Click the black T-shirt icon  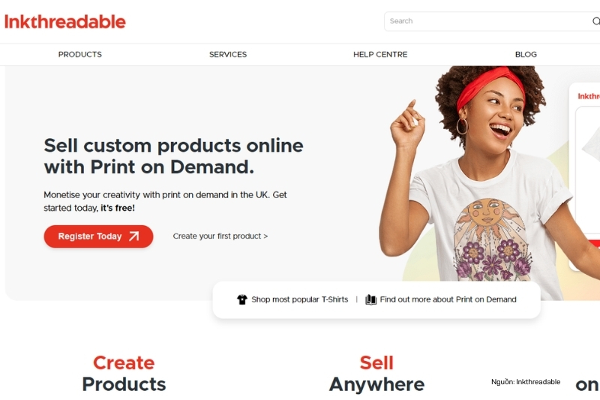point(241,299)
